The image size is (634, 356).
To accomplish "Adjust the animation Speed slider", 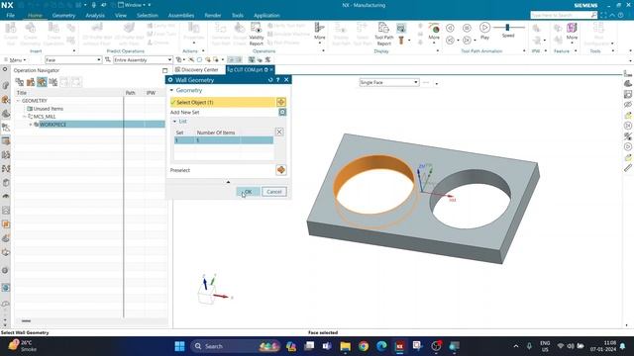I will (507, 27).
